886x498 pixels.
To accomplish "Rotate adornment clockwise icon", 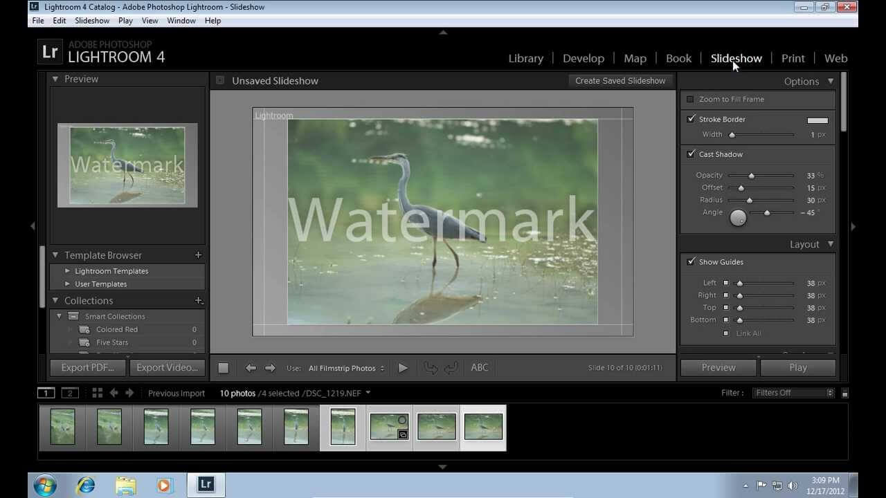I will coord(451,368).
